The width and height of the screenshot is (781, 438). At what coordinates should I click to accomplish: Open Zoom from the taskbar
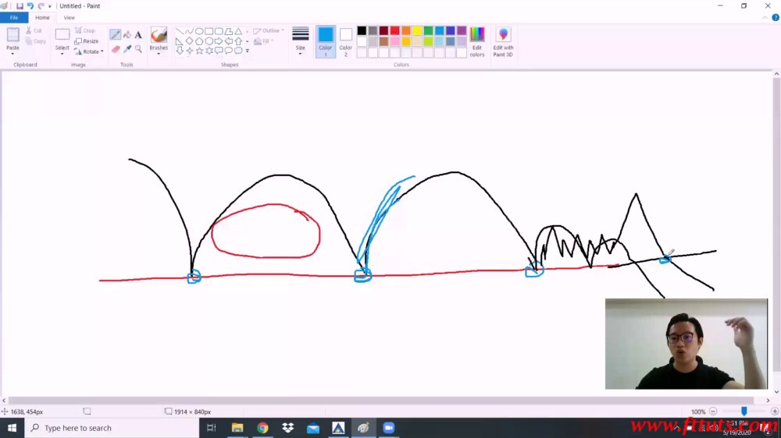pos(388,428)
